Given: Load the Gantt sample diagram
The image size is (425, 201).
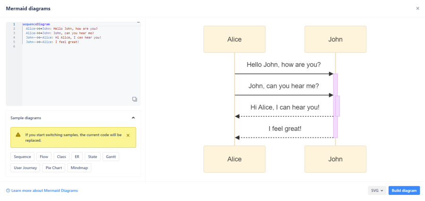Looking at the screenshot, I should tap(110, 157).
